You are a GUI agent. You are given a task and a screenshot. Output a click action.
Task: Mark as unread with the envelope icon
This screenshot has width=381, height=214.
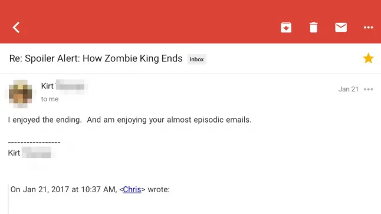click(x=341, y=27)
